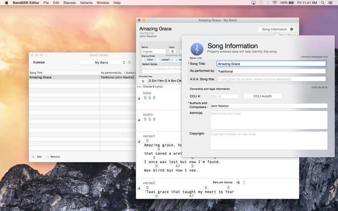Click the Song Information gear icon
338x211 pixels.
pos(292,29)
